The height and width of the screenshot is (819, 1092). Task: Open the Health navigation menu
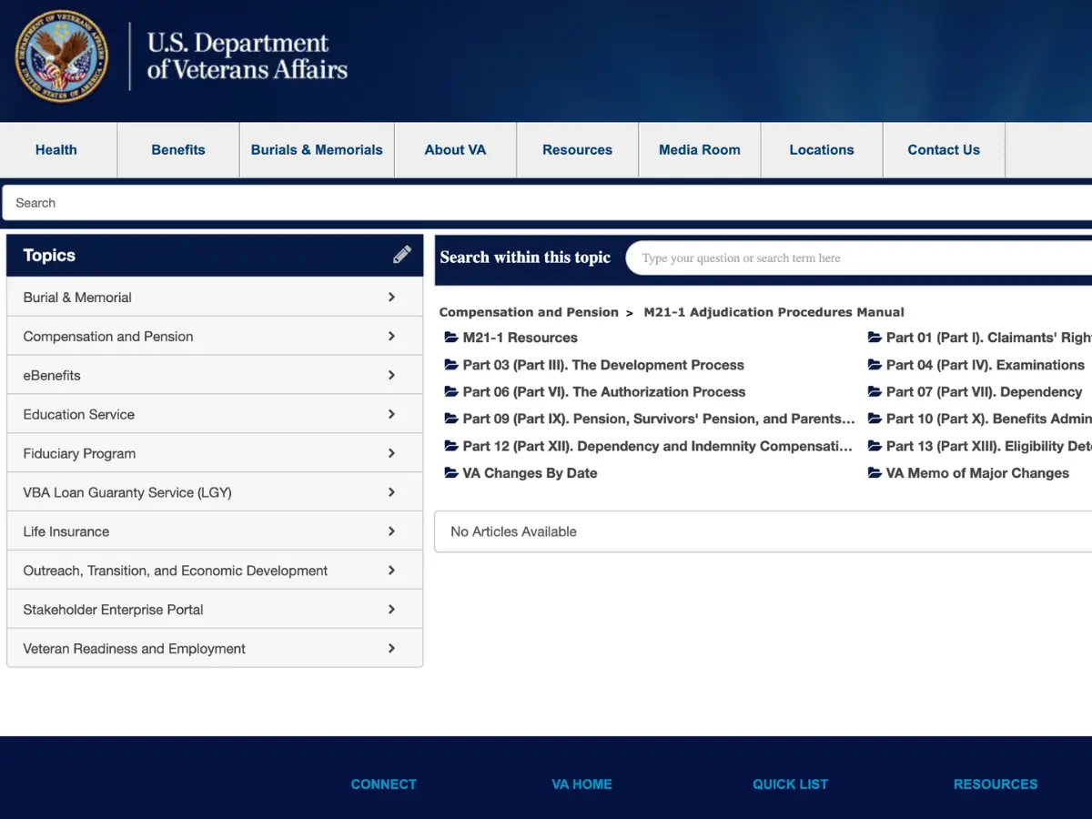(x=56, y=150)
